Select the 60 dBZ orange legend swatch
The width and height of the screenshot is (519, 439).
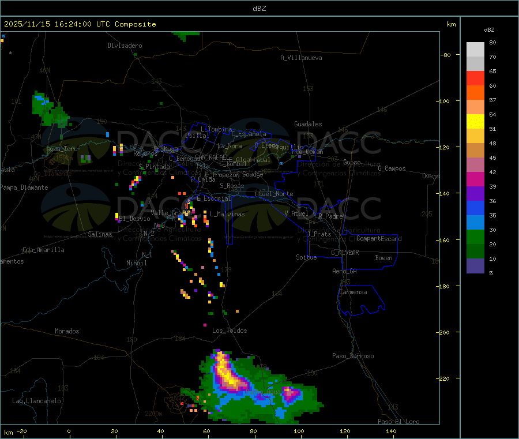(x=475, y=93)
